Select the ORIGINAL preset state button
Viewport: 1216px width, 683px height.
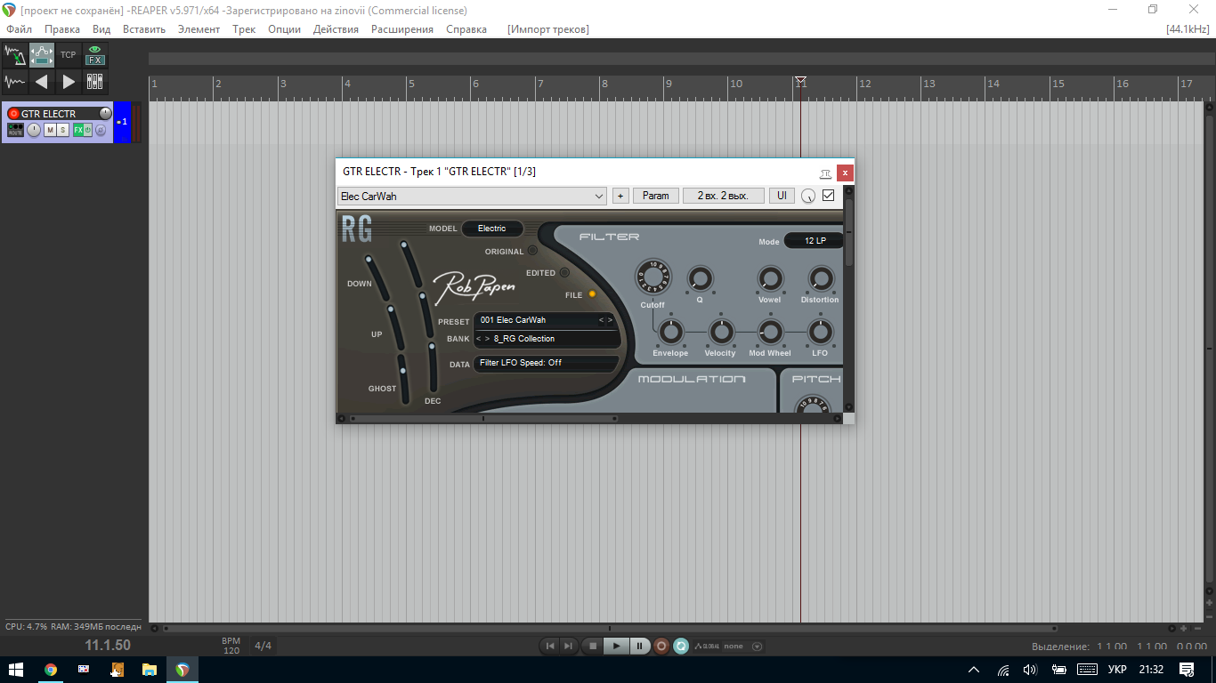(532, 251)
